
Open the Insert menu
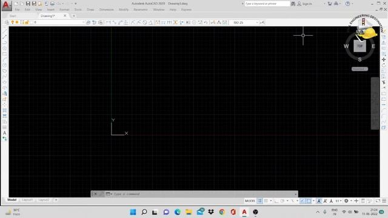point(51,10)
